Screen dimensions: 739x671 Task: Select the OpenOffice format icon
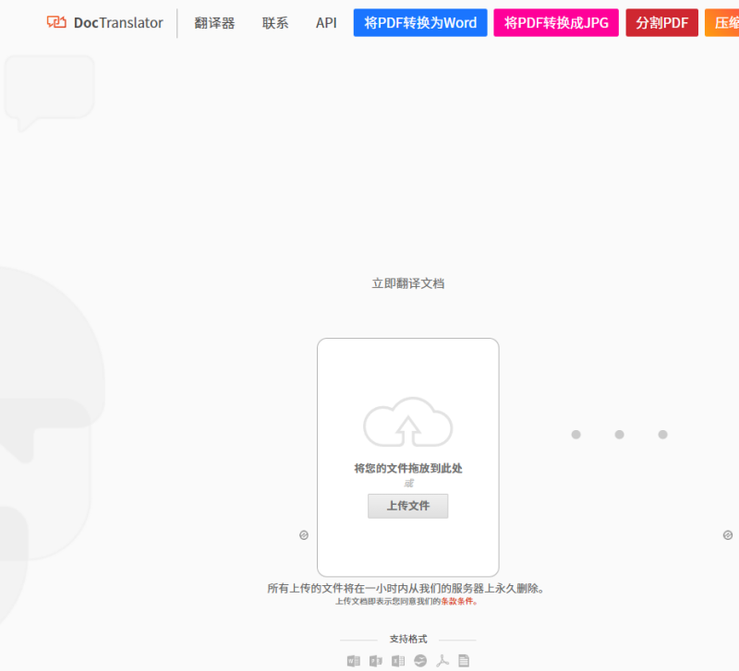(x=420, y=660)
